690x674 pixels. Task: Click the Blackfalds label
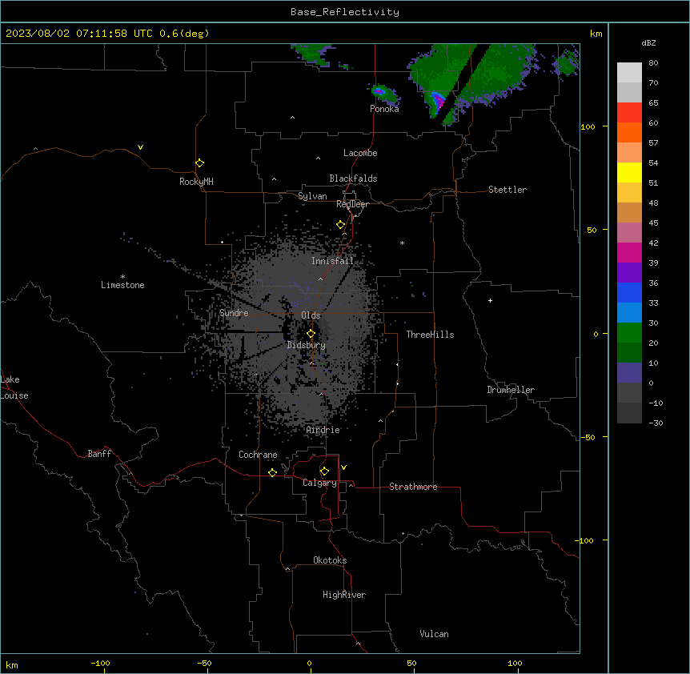pos(353,179)
